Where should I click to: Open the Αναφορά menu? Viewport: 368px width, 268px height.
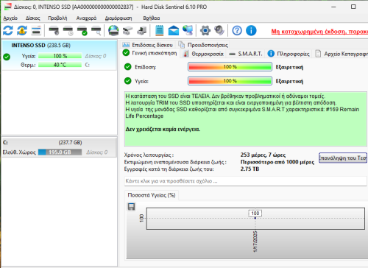86,18
